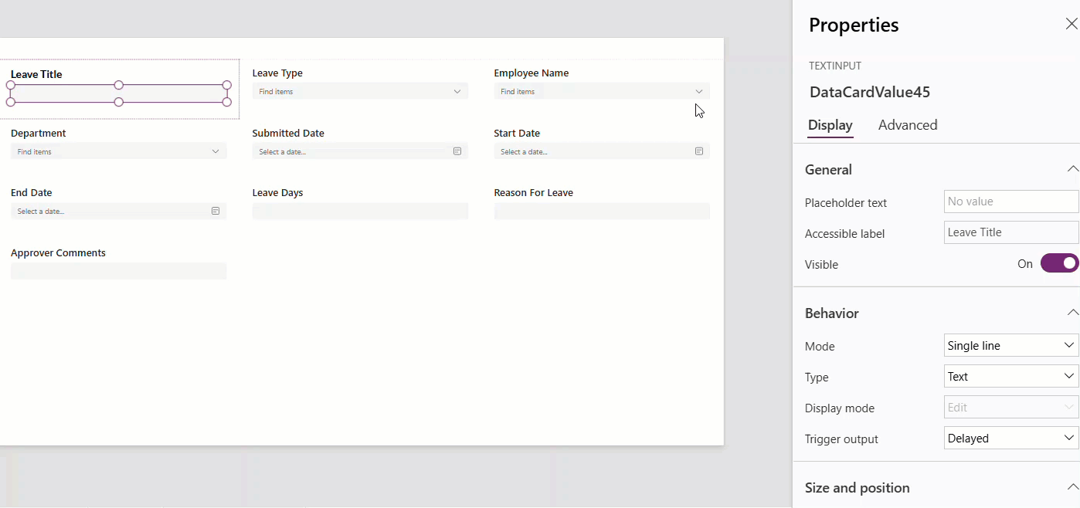Image resolution: width=1080 pixels, height=508 pixels.
Task: Open the Type dropdown
Action: [1011, 377]
